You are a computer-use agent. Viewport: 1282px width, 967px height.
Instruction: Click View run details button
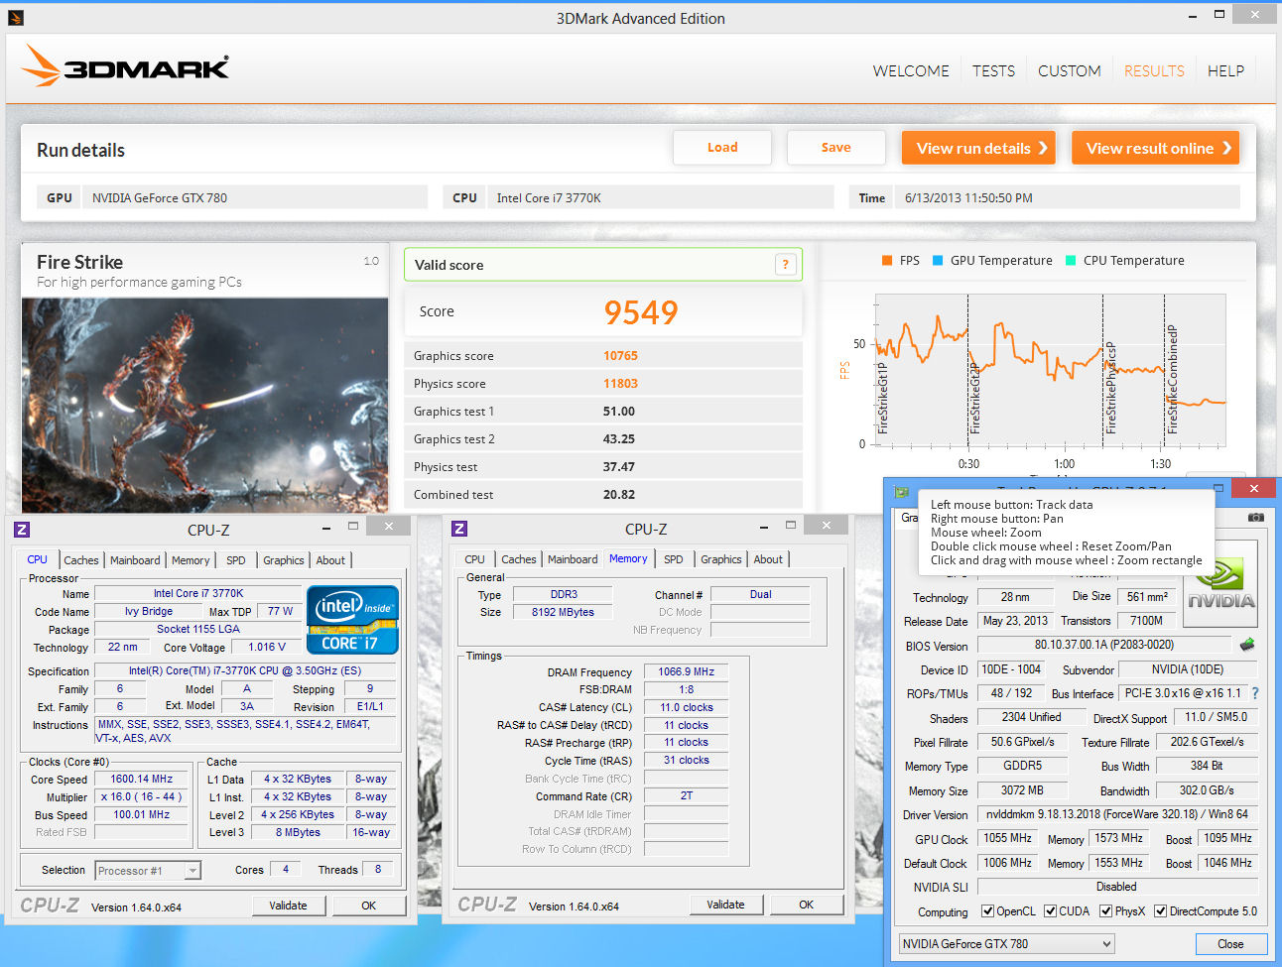click(x=978, y=148)
